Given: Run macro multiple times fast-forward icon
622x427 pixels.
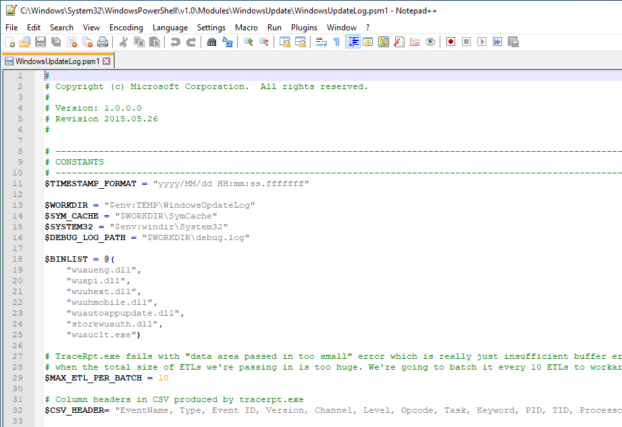Looking at the screenshot, I should pyautogui.click(x=498, y=42).
